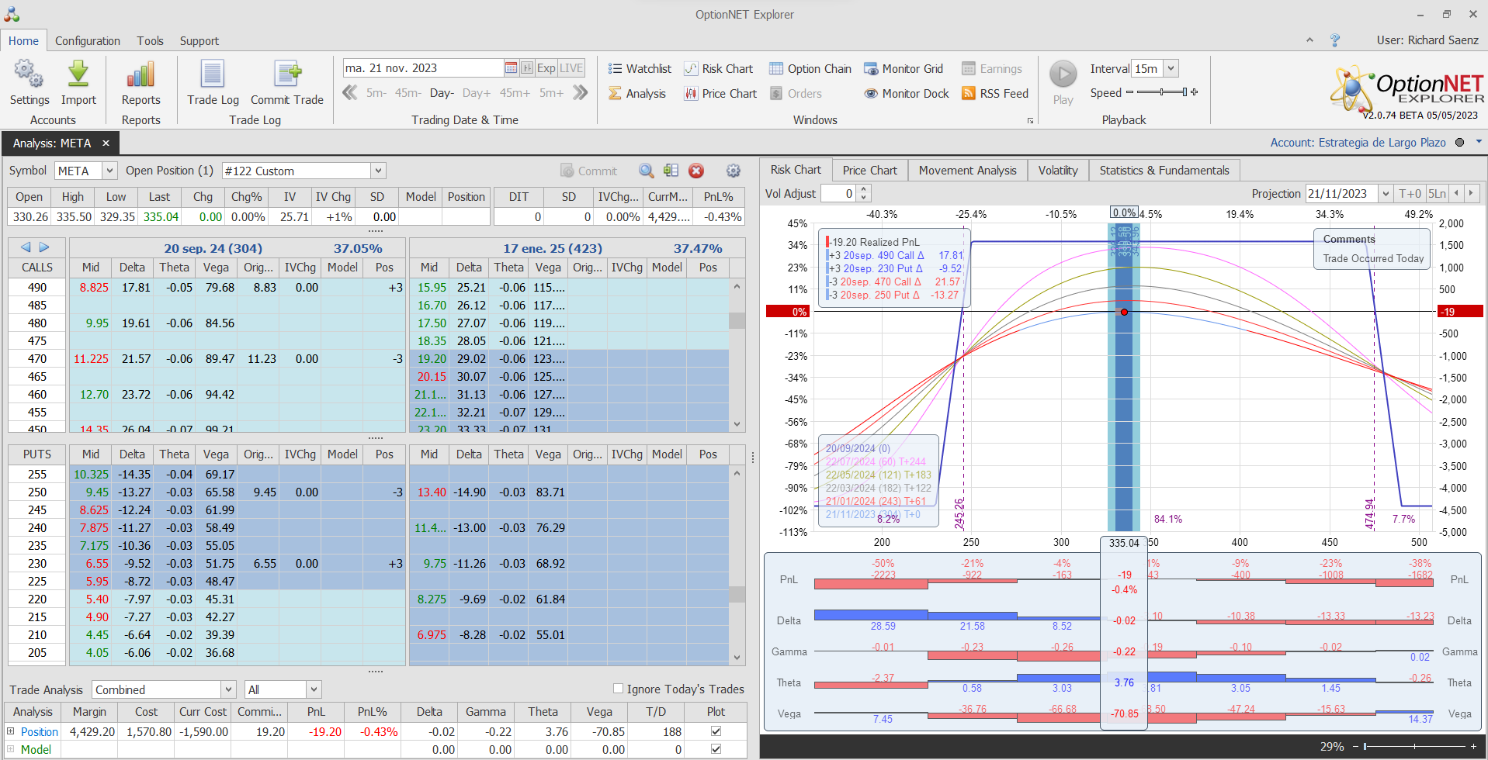The image size is (1488, 760).
Task: Expand the Position row in analysis
Action: (11, 731)
